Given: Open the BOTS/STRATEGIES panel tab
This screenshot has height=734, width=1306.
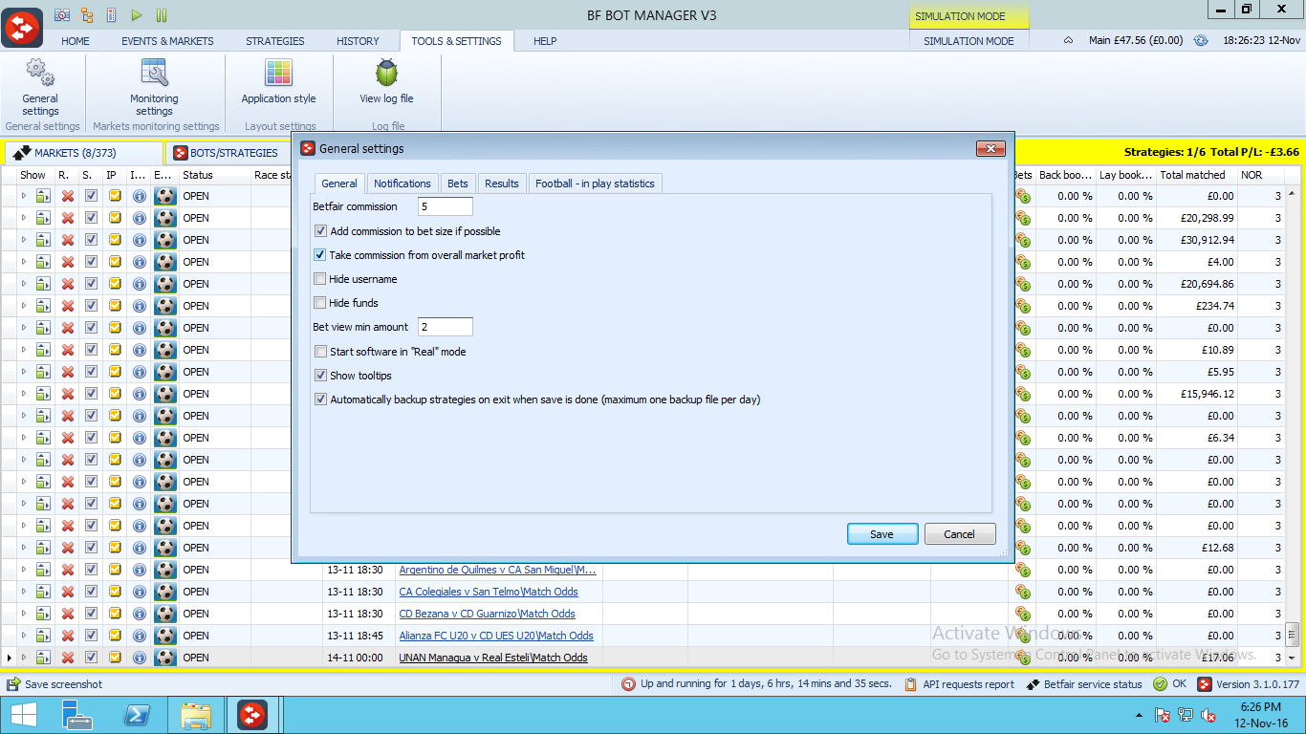Looking at the screenshot, I should [x=228, y=153].
